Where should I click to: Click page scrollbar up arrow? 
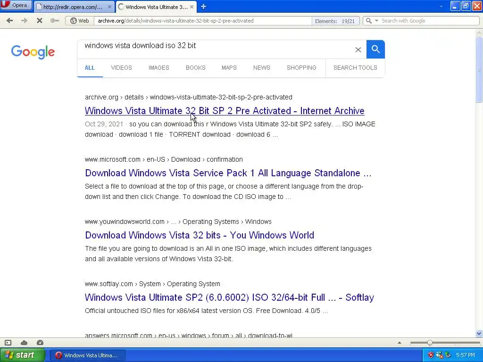point(479,33)
